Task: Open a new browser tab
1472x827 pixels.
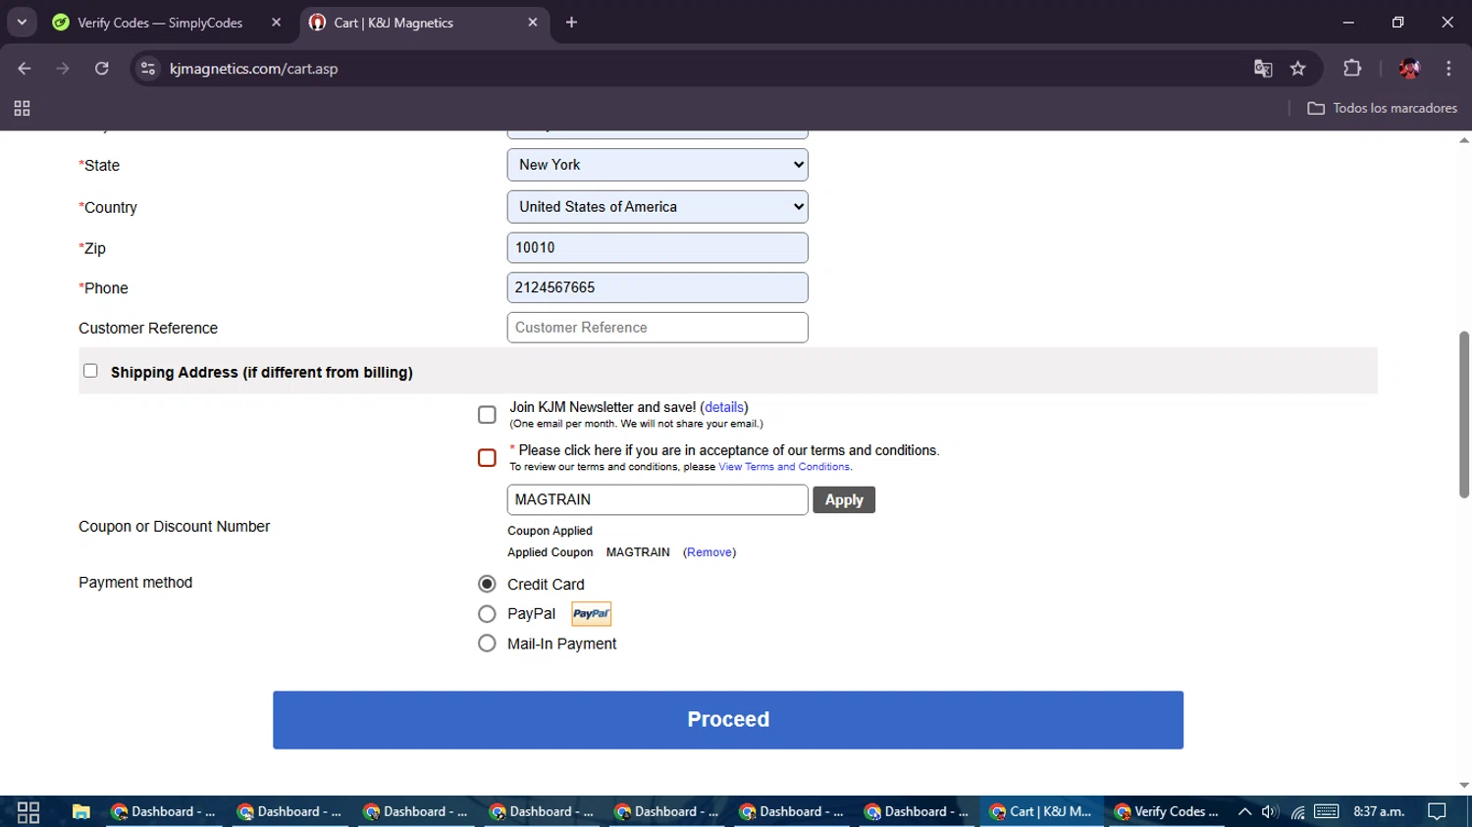Action: pos(571,22)
